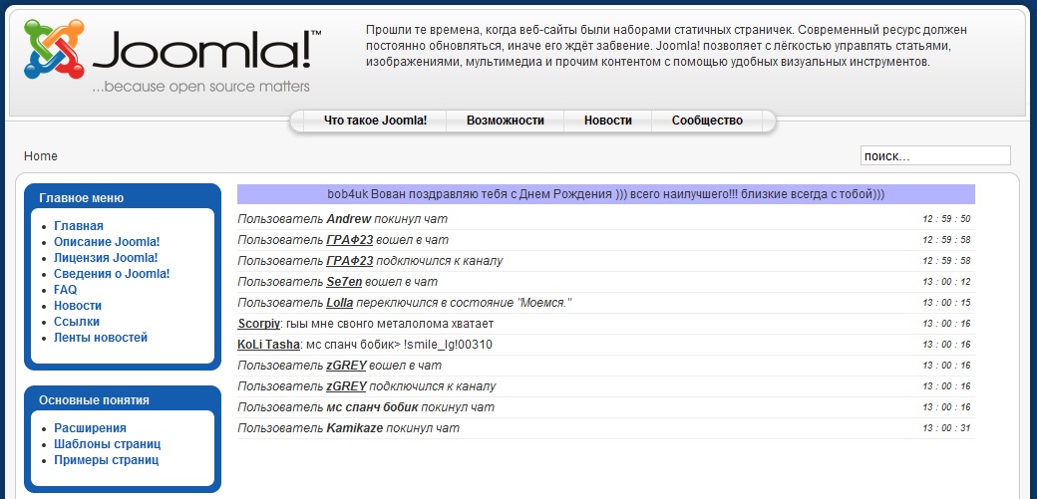Viewport: 1037px width, 499px height.
Task: Click the Home breadcrumb
Action: tap(41, 156)
